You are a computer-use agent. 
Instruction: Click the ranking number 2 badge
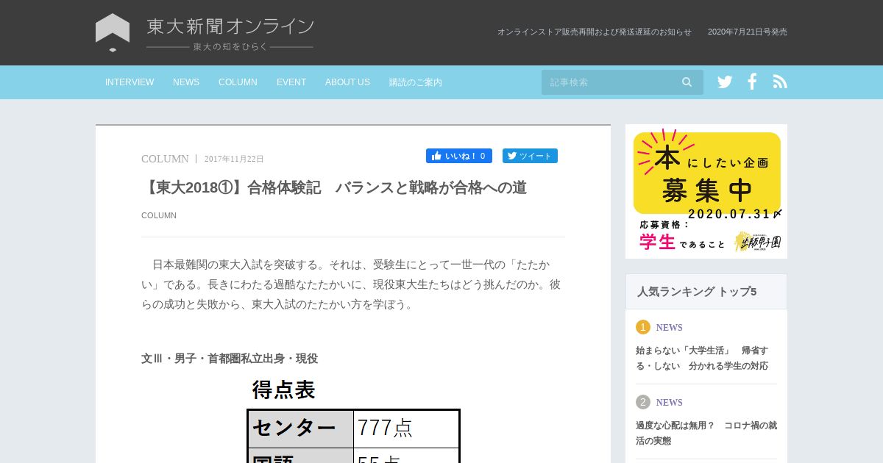[643, 402]
